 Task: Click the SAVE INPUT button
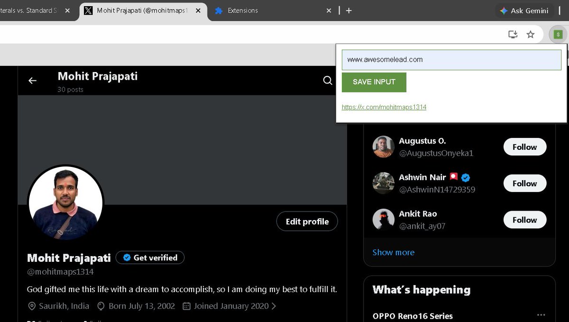(x=374, y=82)
